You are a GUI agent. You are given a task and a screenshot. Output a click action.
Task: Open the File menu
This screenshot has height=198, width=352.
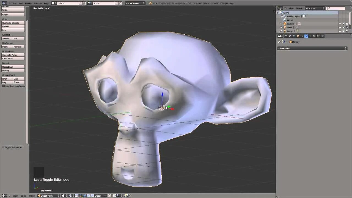tap(14, 3)
